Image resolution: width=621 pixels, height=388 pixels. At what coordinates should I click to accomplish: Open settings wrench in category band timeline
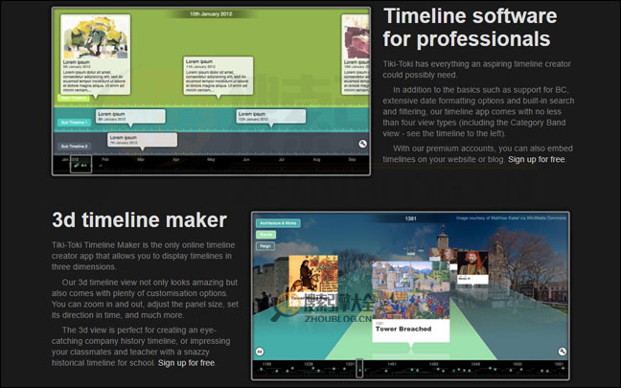click(362, 144)
